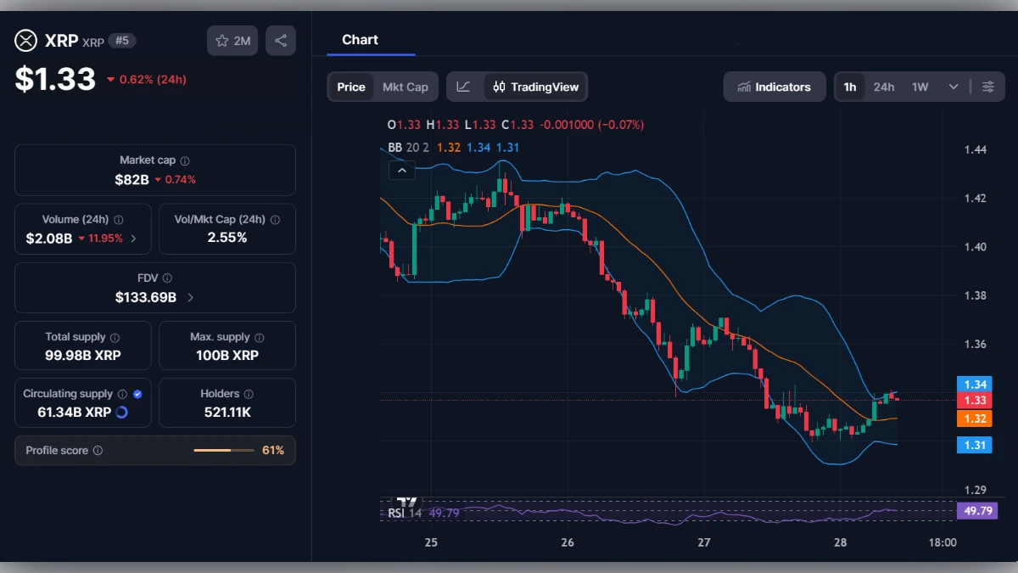Select the Chart tab
This screenshot has height=573, width=1018.
360,39
